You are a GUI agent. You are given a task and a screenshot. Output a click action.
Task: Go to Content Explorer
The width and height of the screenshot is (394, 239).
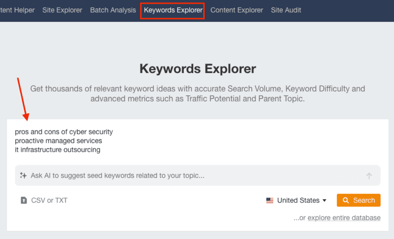237,10
